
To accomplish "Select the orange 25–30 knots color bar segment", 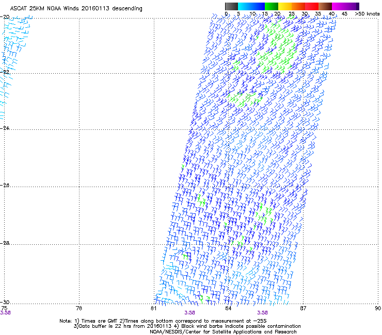I will pos(298,6).
